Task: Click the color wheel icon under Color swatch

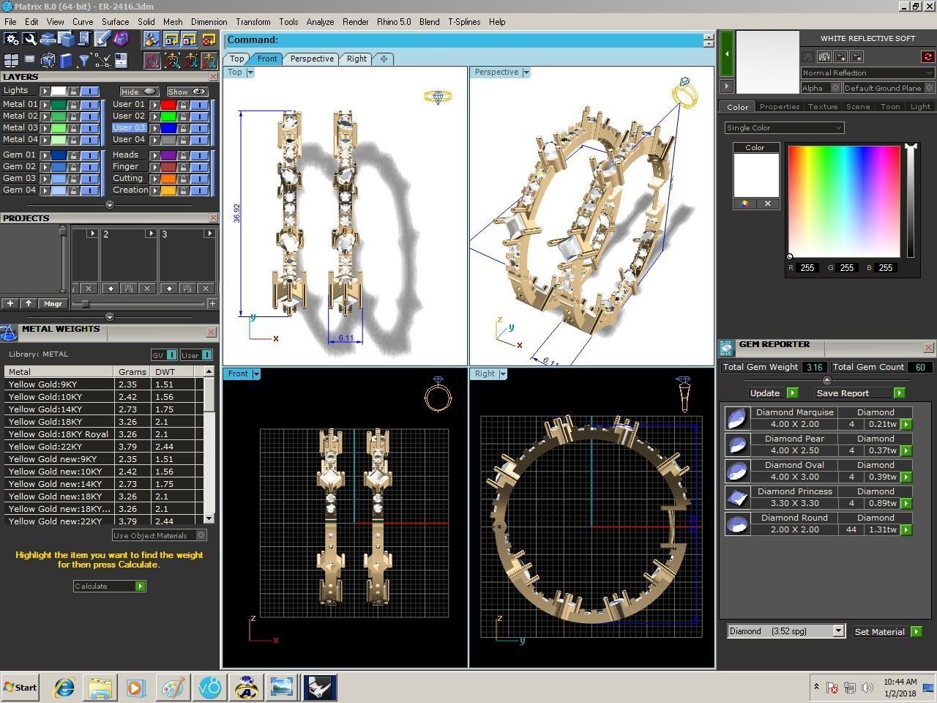Action: click(744, 204)
